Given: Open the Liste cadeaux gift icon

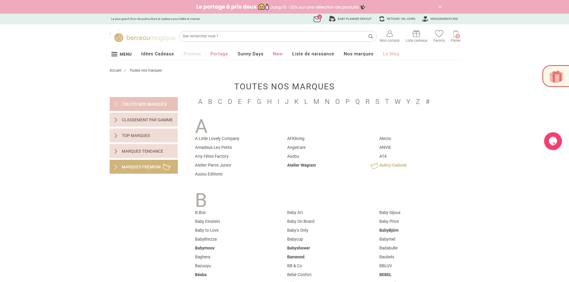Looking at the screenshot, I should (416, 33).
